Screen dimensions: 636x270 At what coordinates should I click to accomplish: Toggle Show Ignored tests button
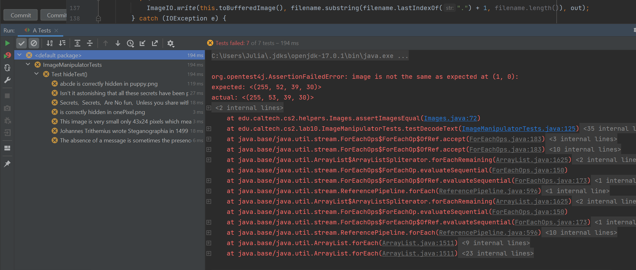[34, 43]
